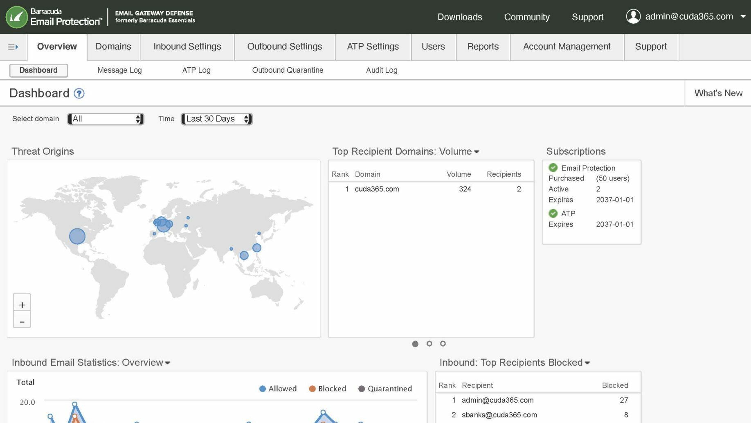The width and height of the screenshot is (751, 423).
Task: Toggle the Allowed series in legend
Action: click(278, 389)
